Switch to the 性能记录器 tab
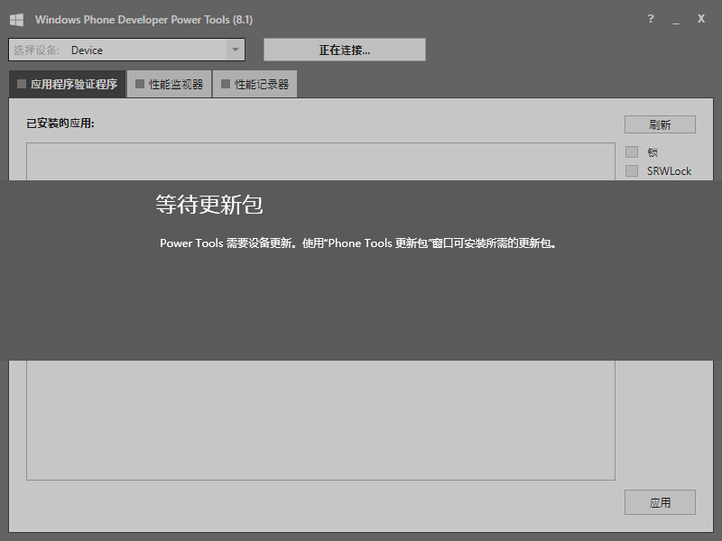 click(x=255, y=84)
